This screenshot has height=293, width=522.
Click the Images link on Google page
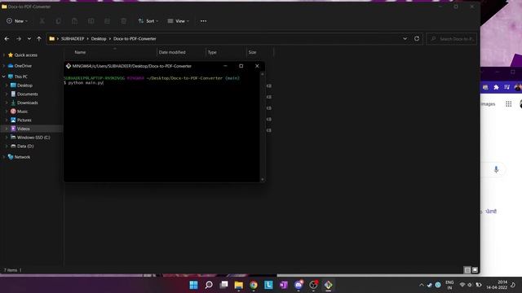tap(488, 104)
